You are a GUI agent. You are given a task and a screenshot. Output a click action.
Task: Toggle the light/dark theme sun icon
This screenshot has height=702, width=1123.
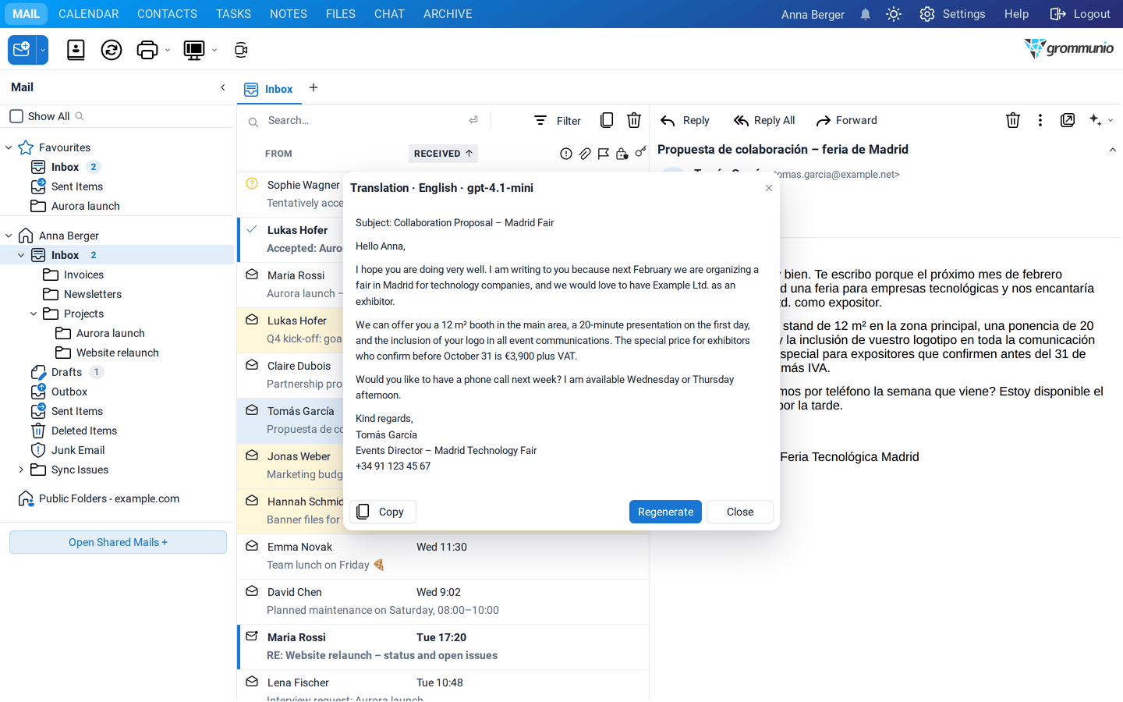coord(894,14)
